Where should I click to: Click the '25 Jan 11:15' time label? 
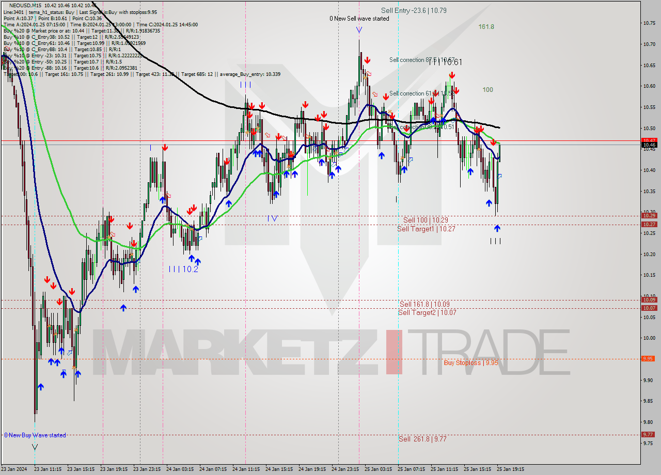tap(445, 469)
